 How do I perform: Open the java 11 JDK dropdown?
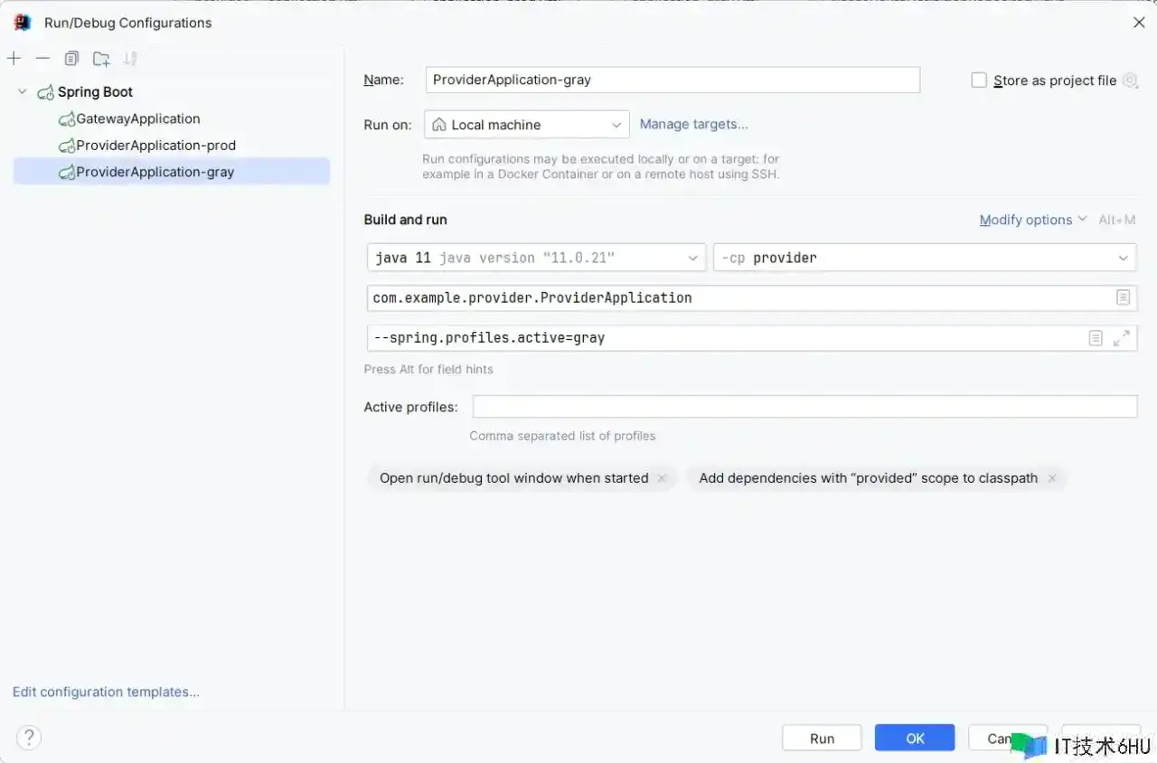[537, 258]
